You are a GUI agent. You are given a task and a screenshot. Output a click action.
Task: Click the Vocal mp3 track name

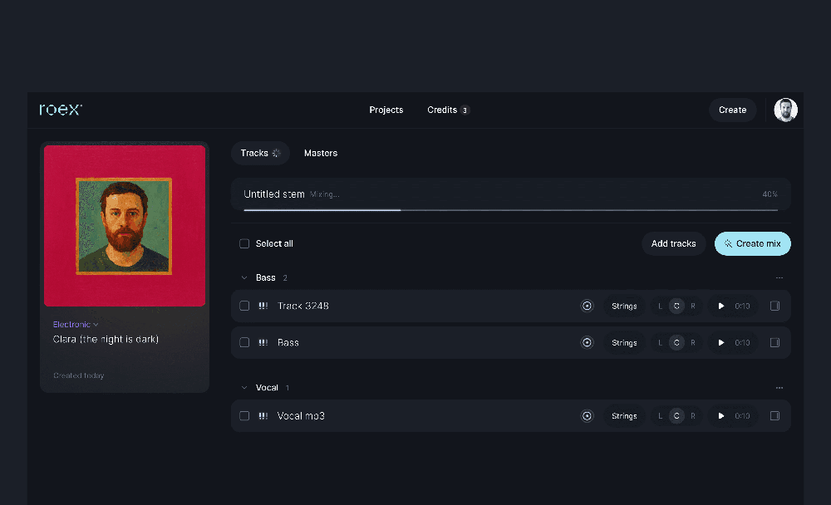pos(301,416)
